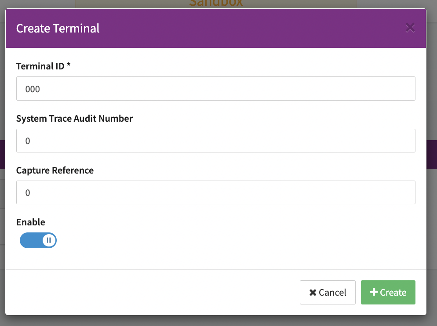Screen dimensions: 437x326
Task: Click the blue track of Enable toggle
Action: click(x=30, y=240)
